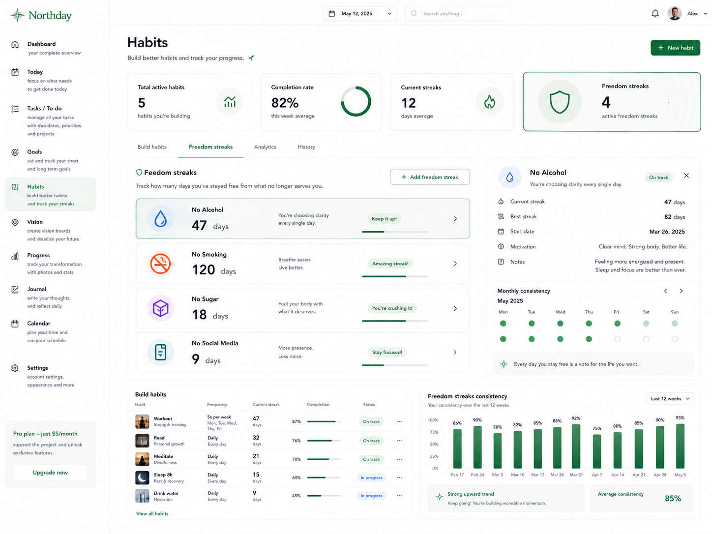Viewport: 712px width, 534px height.
Task: Open the May 12, 2025 date dropdown
Action: 360,14
